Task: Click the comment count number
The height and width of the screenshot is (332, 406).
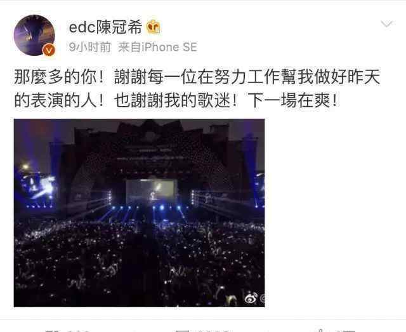Action: coord(214,331)
